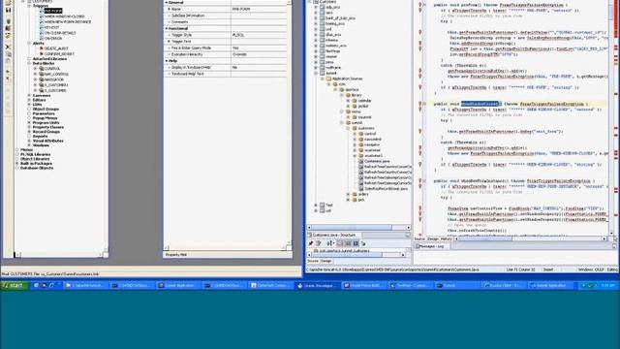This screenshot has width=620, height=349.
Task: Switch to History tab in code editor
Action: [446, 239]
